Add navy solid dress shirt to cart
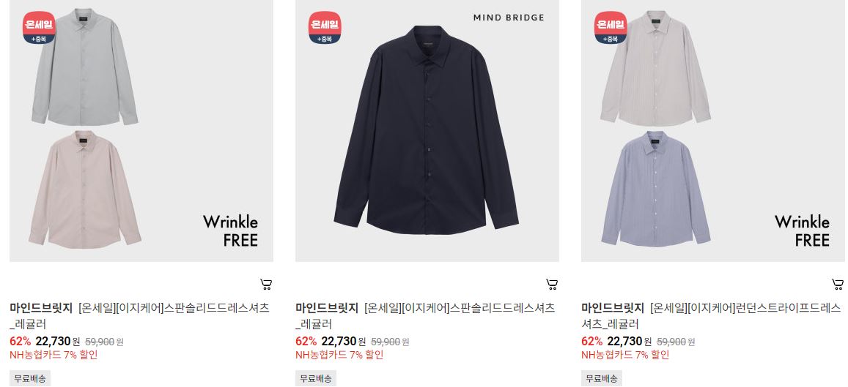Image resolution: width=848 pixels, height=387 pixels. (552, 285)
